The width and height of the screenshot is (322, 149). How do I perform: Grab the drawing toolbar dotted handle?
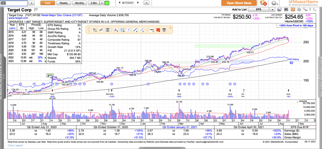point(89,30)
